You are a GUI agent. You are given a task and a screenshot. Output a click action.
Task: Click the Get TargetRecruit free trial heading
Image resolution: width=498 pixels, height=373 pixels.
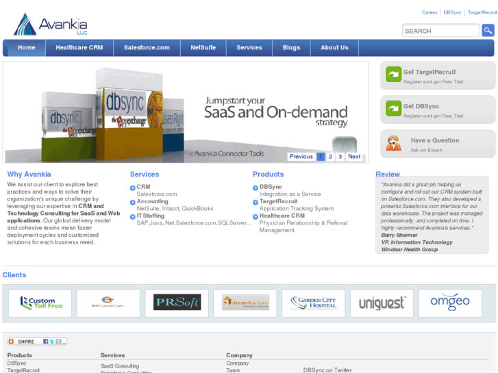[429, 72]
